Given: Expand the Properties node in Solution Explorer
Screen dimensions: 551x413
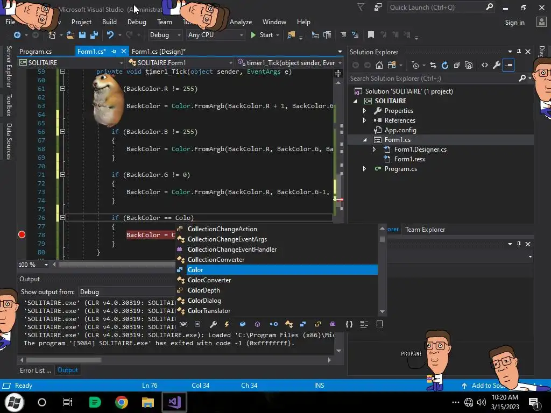Looking at the screenshot, I should pos(364,111).
